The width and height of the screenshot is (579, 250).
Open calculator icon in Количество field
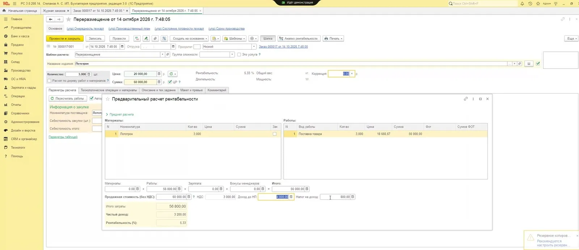pos(89,74)
